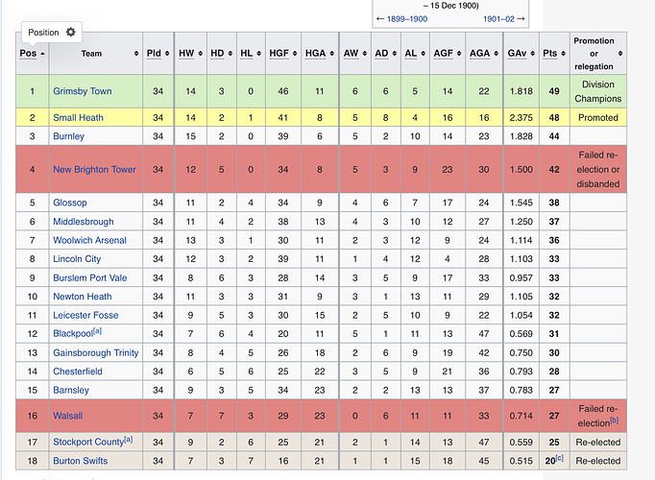
Task: Sort by AD column arrows
Action: (395, 54)
